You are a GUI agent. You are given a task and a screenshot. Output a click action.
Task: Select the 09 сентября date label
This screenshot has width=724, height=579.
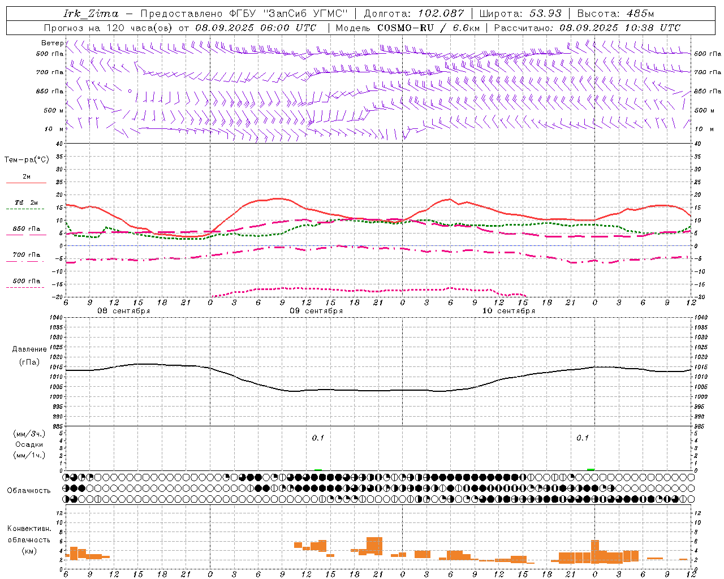(x=316, y=311)
